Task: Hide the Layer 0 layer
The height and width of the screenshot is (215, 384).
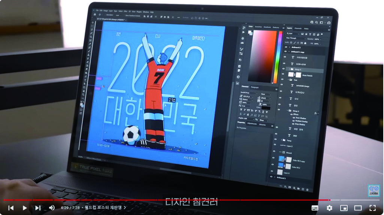Action: 272,171
